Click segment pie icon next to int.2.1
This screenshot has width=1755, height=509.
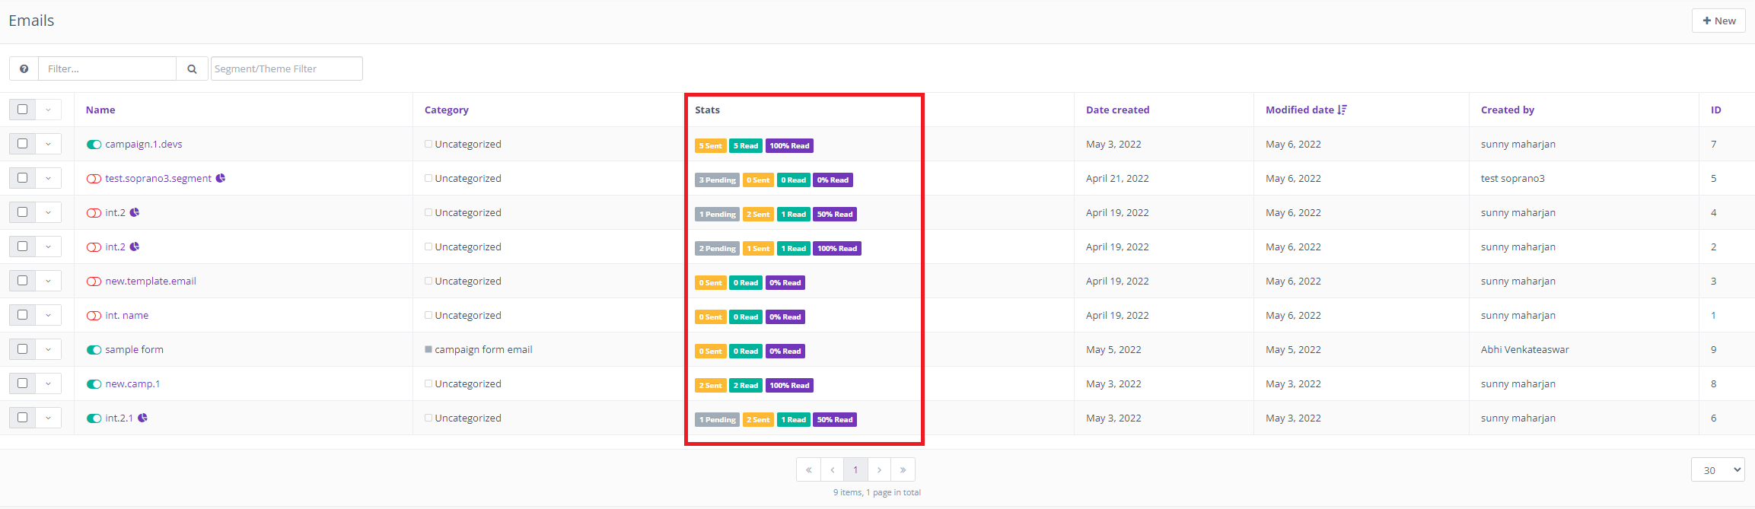142,418
